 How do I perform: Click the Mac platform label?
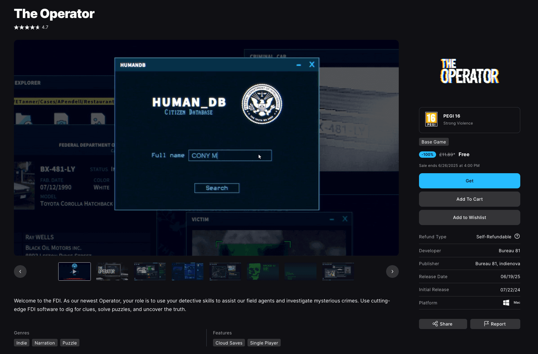[517, 302]
